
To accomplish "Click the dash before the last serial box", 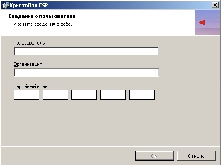I will click(128, 95).
